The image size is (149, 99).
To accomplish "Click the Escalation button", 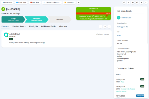I will point(7,3).
